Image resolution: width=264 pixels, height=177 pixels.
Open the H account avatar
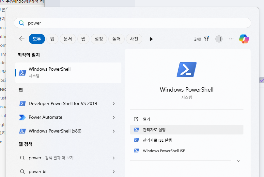click(219, 39)
